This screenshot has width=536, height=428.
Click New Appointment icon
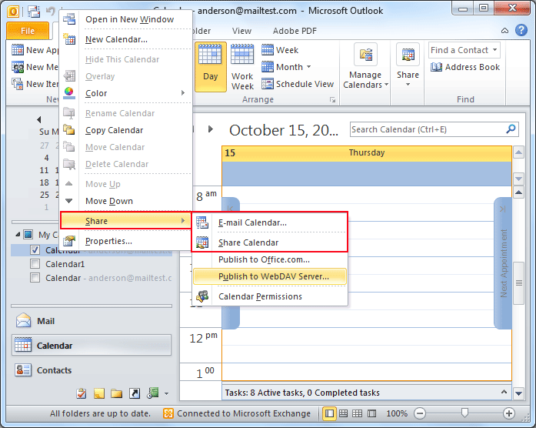[x=18, y=50]
